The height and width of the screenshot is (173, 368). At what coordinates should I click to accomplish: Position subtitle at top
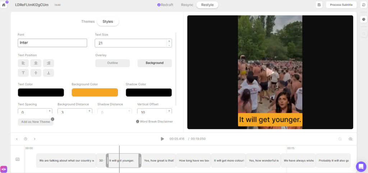pos(23,73)
